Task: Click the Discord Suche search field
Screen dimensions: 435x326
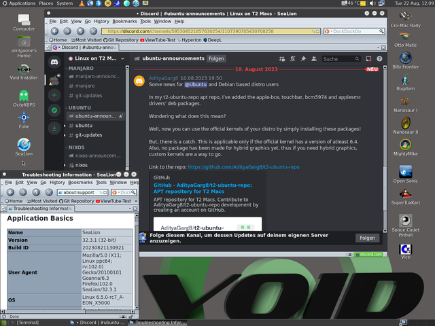Action: 341,59
